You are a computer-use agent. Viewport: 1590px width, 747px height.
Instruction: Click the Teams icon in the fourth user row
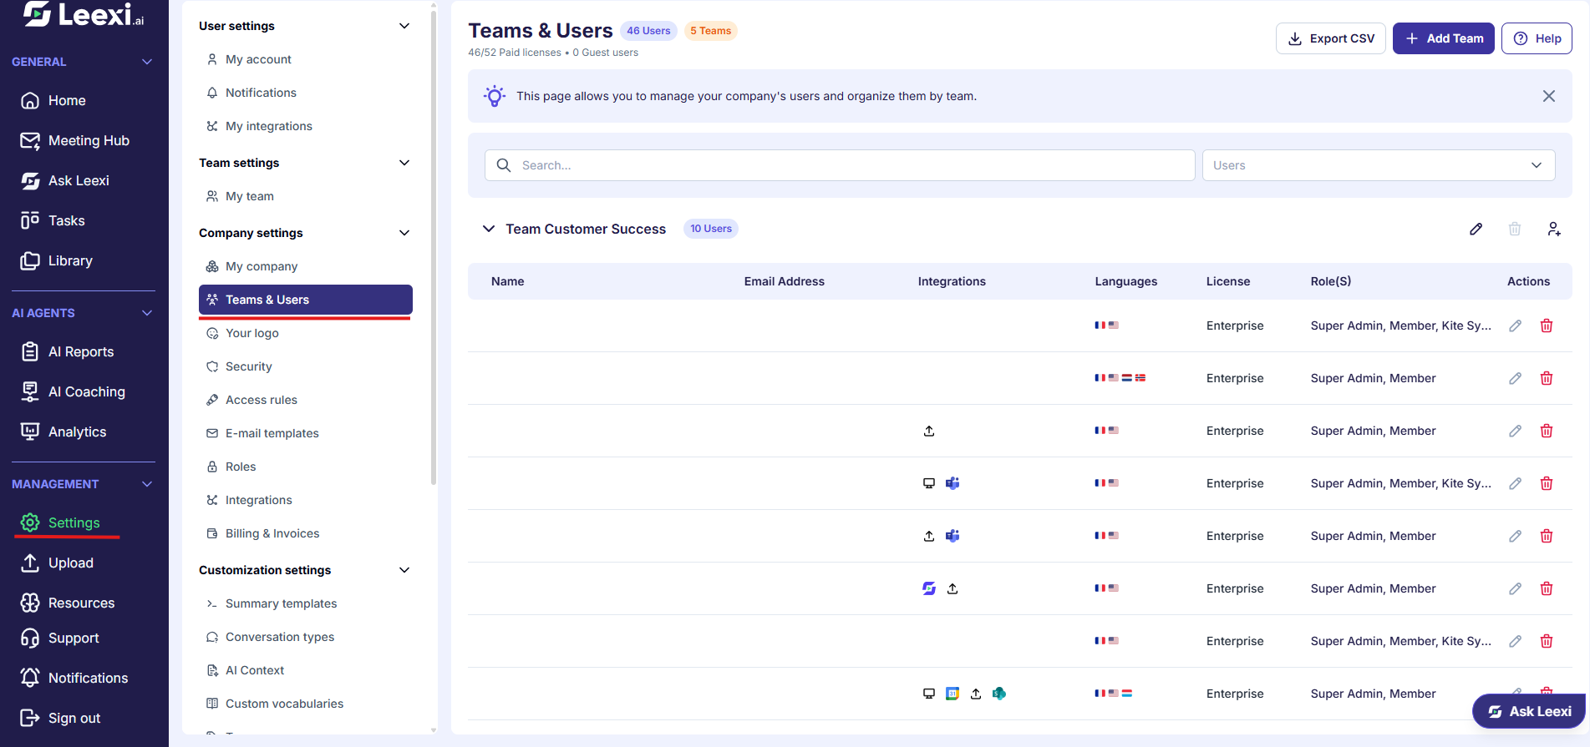coord(952,483)
